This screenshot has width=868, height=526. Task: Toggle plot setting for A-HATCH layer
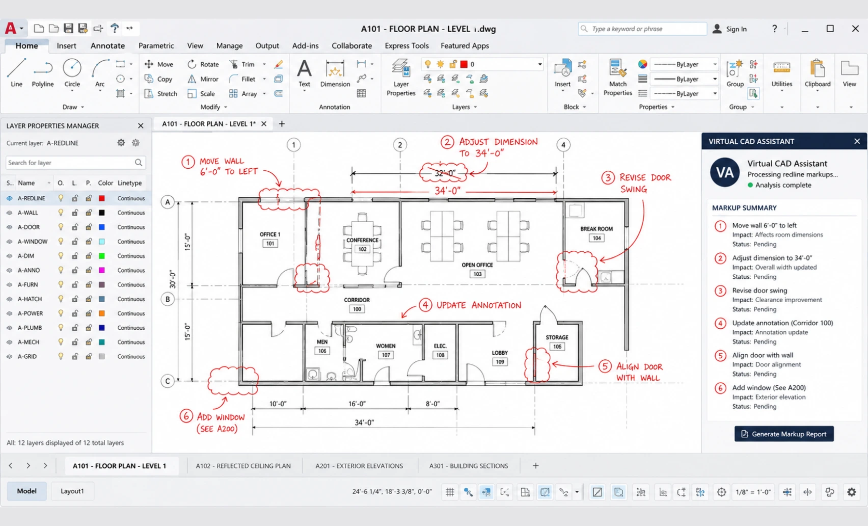click(x=89, y=299)
